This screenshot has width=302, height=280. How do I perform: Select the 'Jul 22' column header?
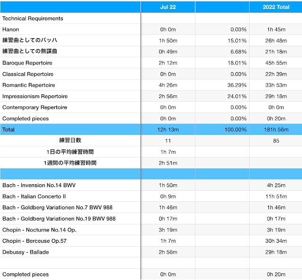[168, 7]
